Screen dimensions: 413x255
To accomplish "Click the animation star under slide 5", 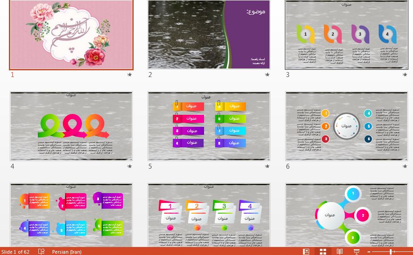I will point(267,166).
